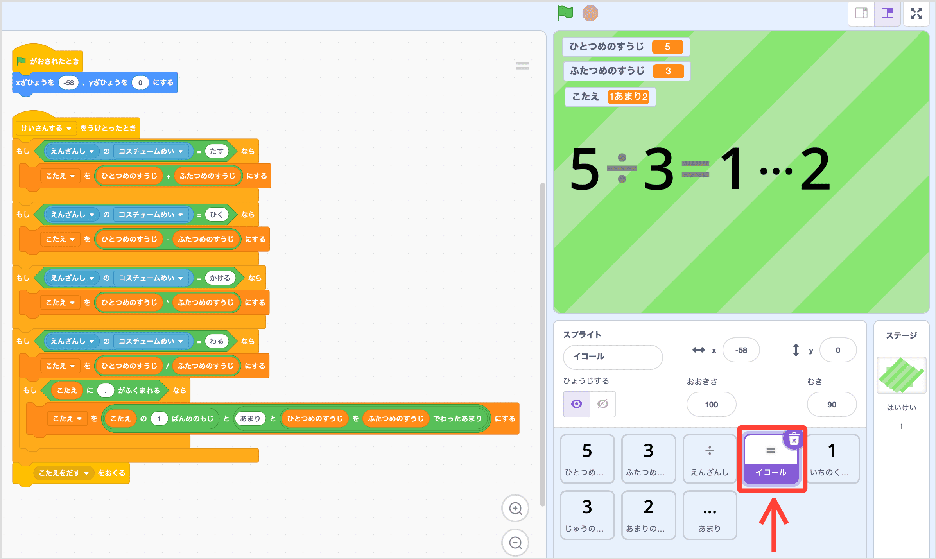The image size is (936, 559).
Task: Switch to large stage layout
Action: 888,13
